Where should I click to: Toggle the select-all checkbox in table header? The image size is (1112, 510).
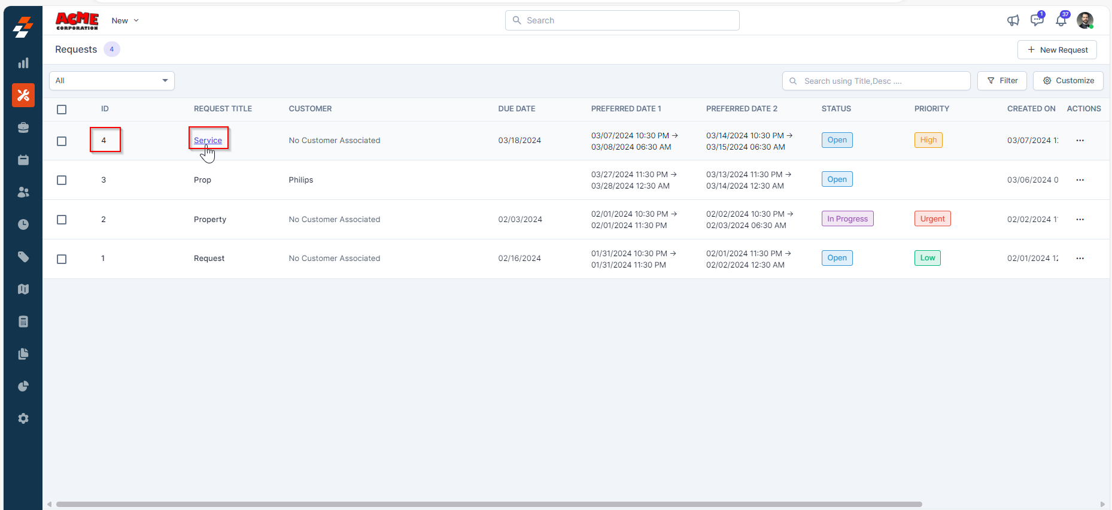(62, 110)
